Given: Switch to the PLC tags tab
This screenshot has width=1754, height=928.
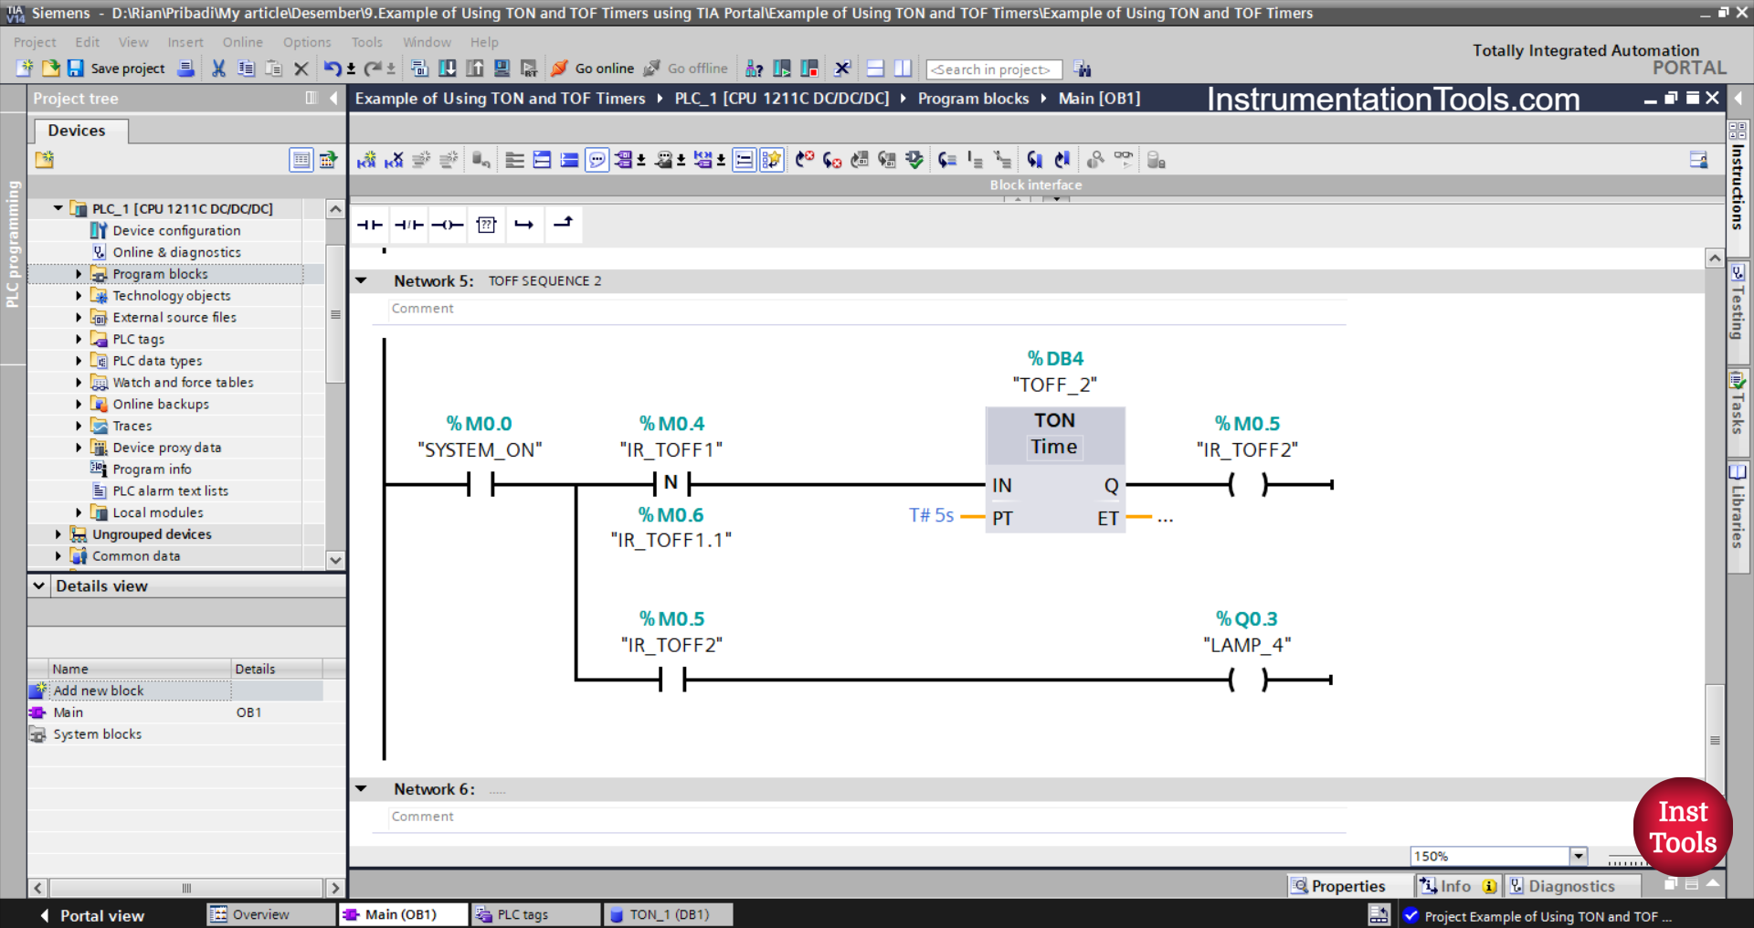Looking at the screenshot, I should pos(523,914).
